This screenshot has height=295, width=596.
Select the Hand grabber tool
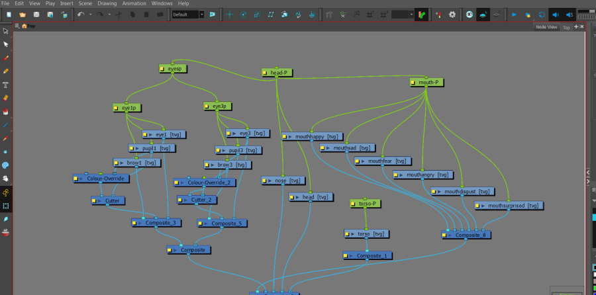coord(6,178)
